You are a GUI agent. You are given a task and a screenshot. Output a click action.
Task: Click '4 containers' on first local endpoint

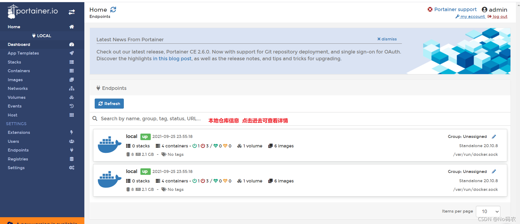(172, 146)
